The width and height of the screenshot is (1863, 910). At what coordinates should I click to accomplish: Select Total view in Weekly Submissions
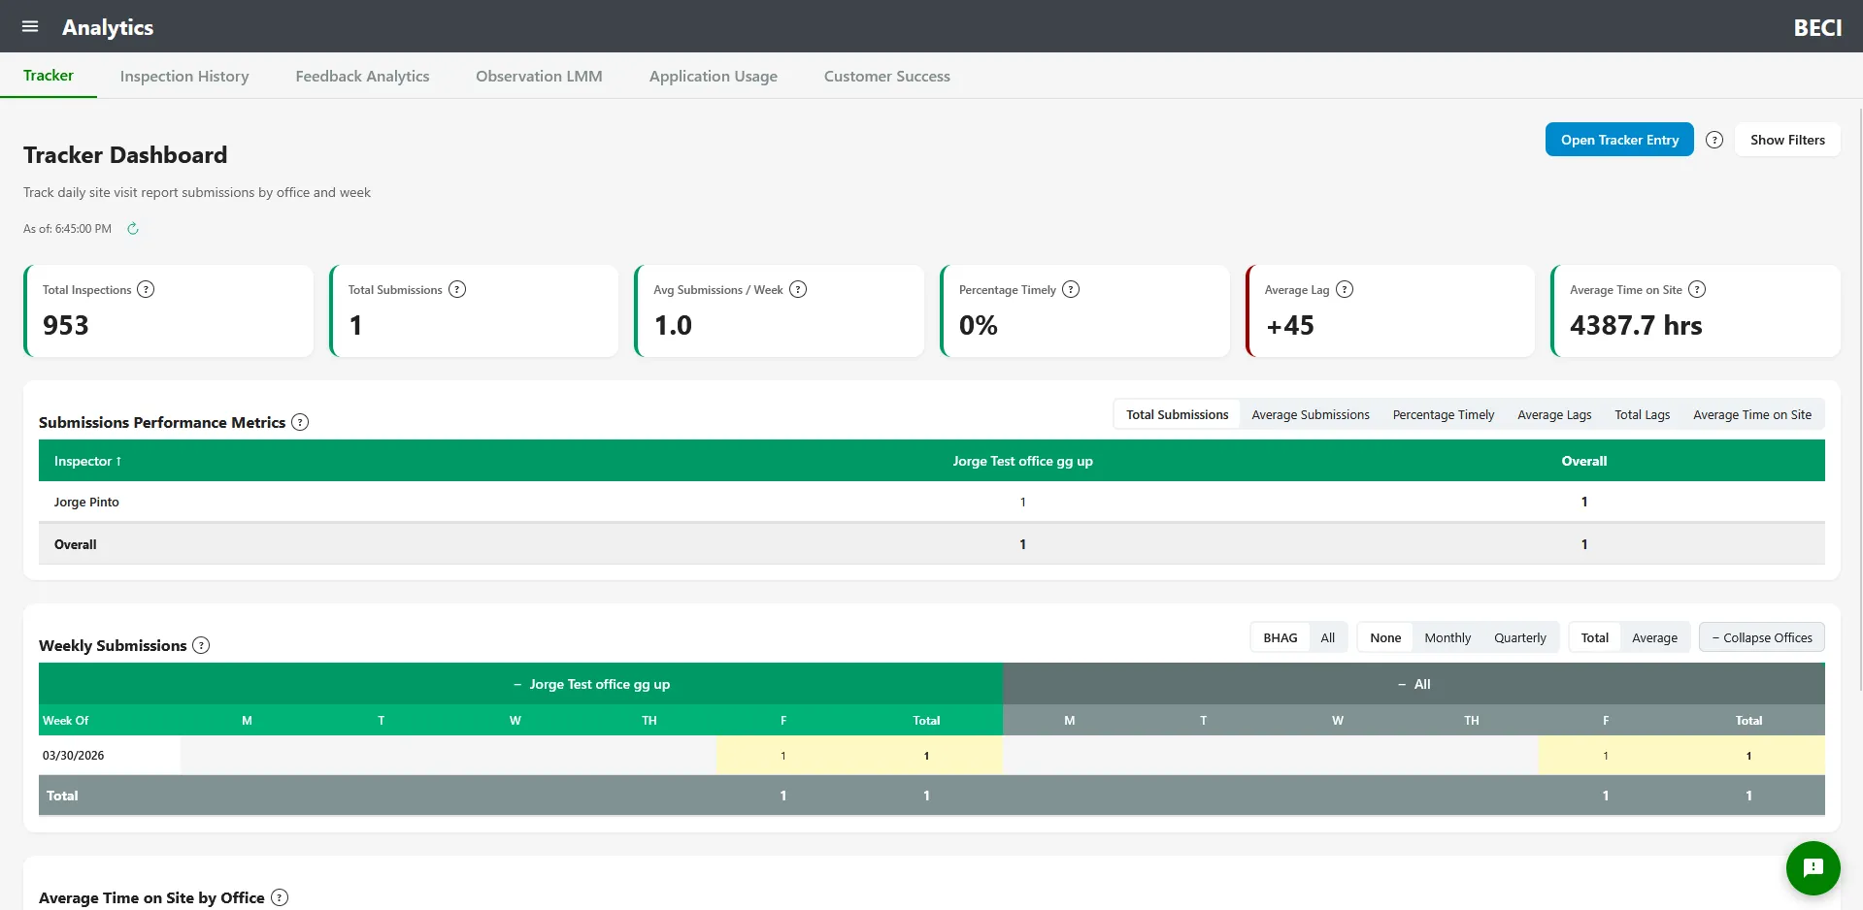point(1595,637)
